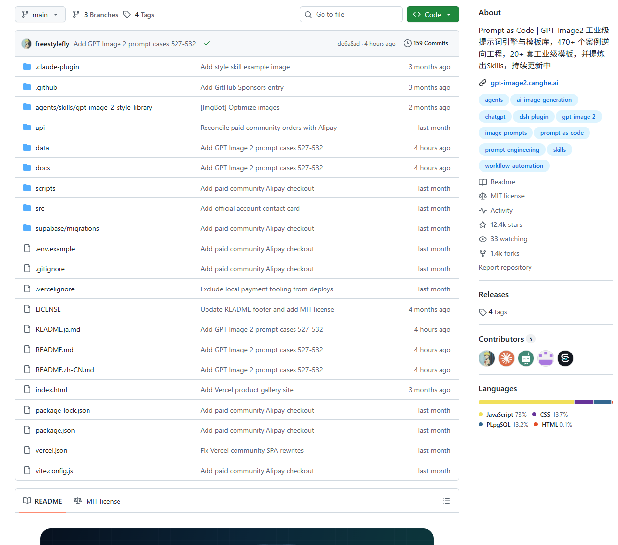This screenshot has height=545, width=618.
Task: Open the main branch dropdown
Action: (x=40, y=15)
